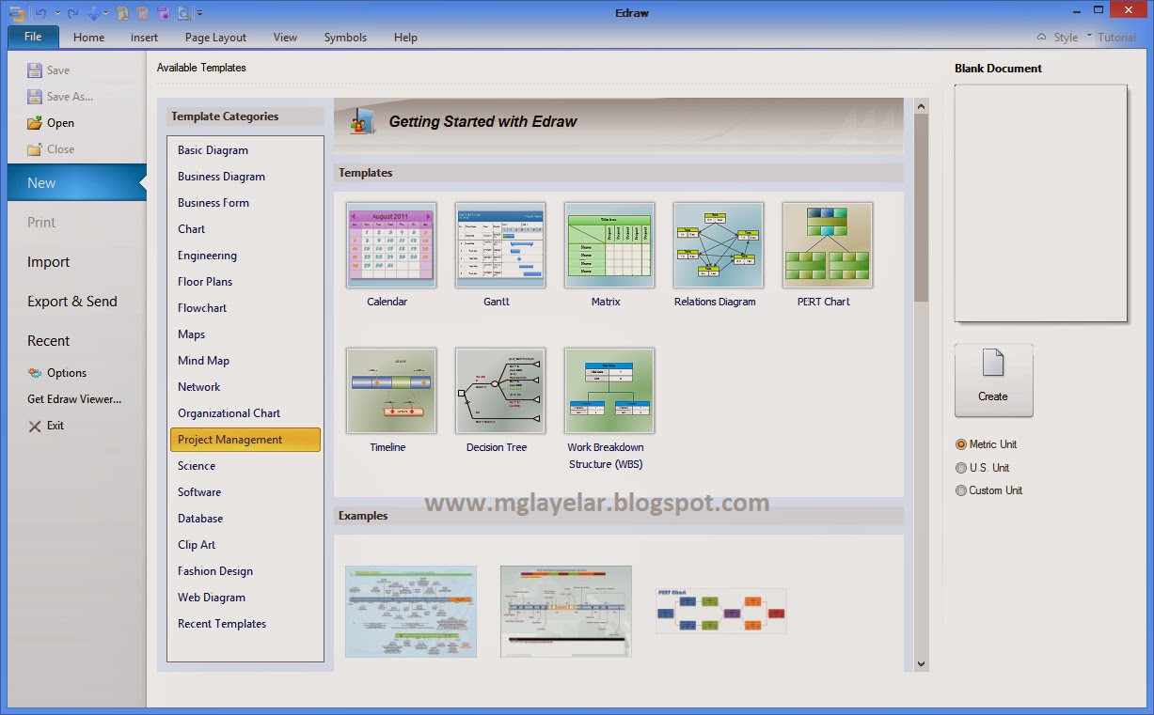Screen dimensions: 1154x715
Task: Open the File tab
Action: tap(33, 37)
